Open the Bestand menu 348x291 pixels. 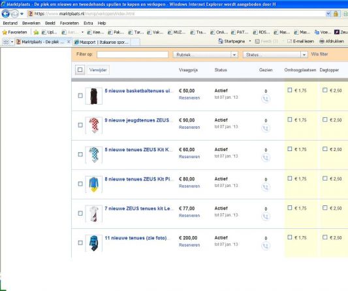[10, 23]
